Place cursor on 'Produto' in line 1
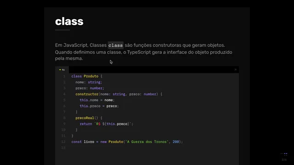Image resolution: width=294 pixels, height=165 pixels. coord(91,76)
